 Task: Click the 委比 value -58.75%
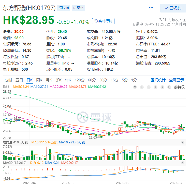(x=64, y=51)
